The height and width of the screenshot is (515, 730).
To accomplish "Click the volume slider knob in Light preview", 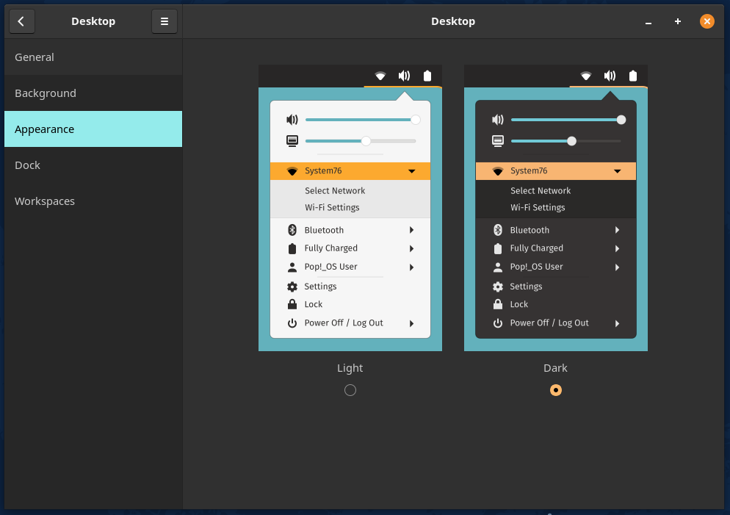I will [x=415, y=120].
